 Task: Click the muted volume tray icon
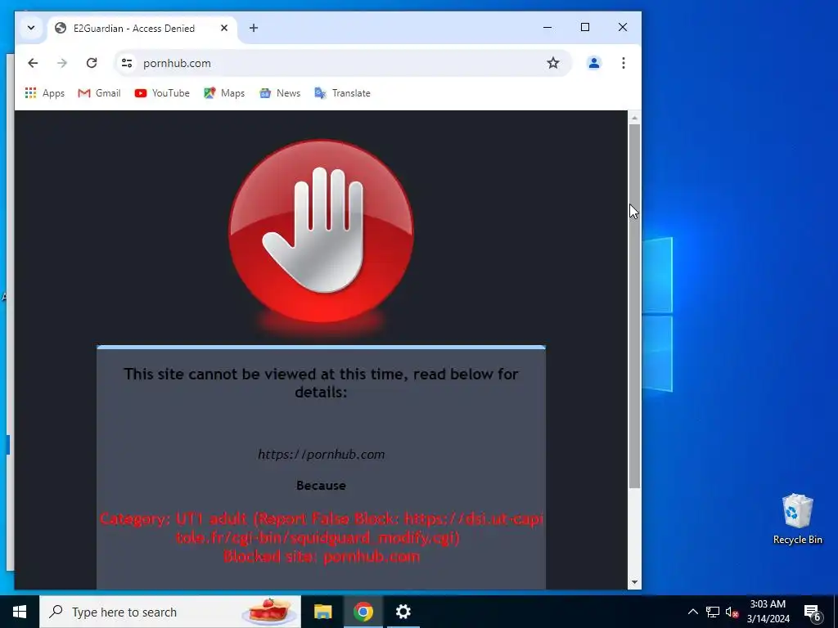click(x=732, y=612)
